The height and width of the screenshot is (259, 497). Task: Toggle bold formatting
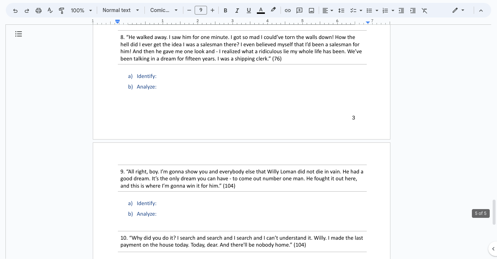click(225, 11)
